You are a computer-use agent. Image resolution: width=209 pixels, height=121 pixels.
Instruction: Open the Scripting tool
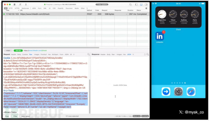click(x=145, y=116)
